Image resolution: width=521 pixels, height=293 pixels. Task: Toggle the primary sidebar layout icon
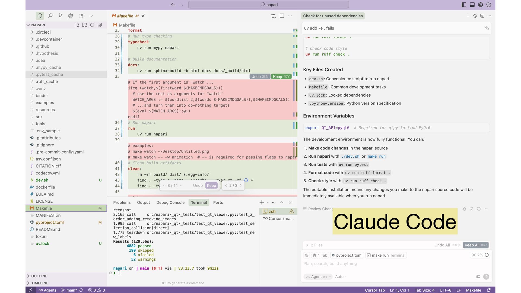(464, 5)
